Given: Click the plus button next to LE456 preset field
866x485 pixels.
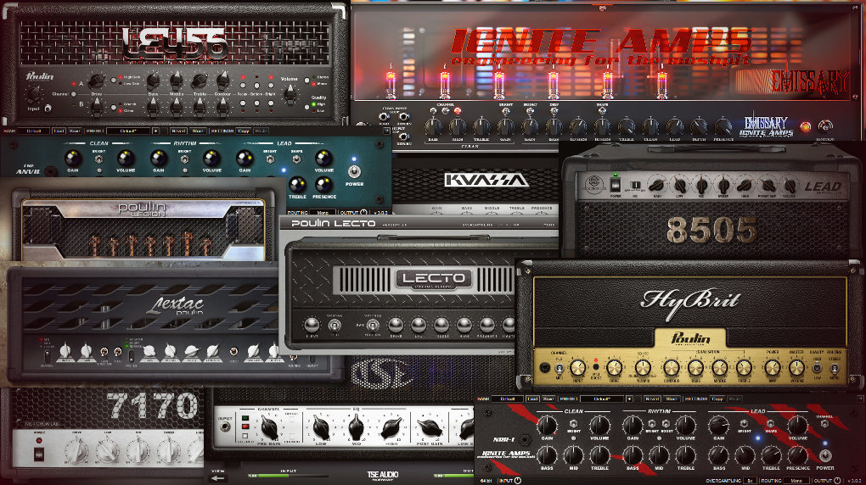Looking at the screenshot, I should [x=155, y=131].
